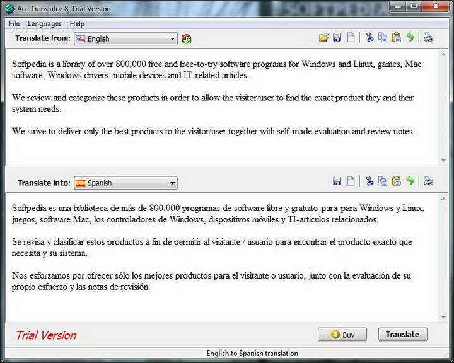
Task: Copy translated text using lower copy icon
Action: click(x=383, y=181)
